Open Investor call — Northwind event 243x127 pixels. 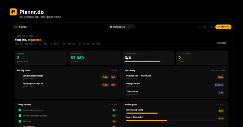175,77
